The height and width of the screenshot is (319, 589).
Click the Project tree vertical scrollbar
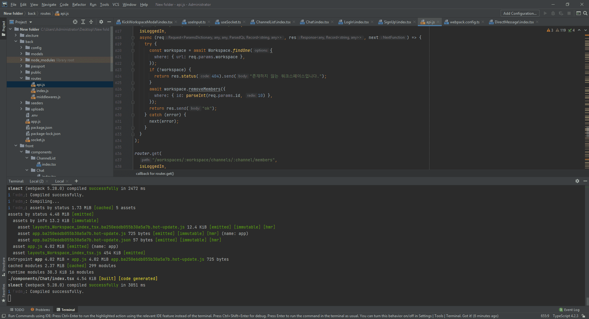pyautogui.click(x=112, y=49)
